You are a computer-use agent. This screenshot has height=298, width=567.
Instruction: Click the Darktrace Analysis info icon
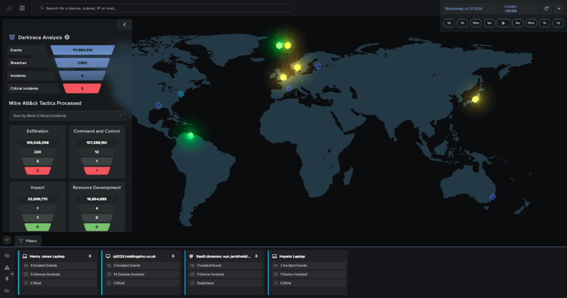click(x=67, y=37)
